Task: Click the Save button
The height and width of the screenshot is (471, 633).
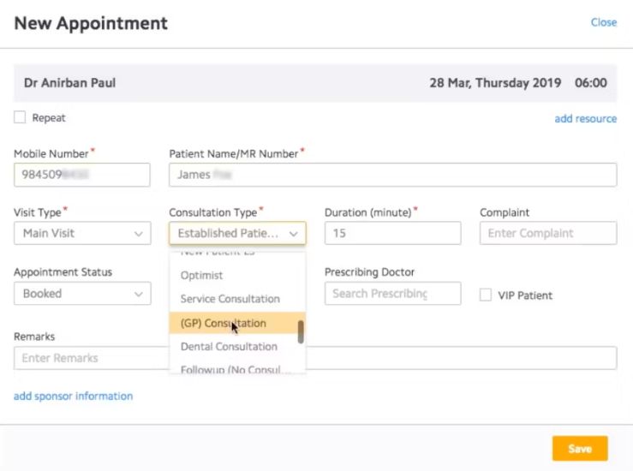Action: click(580, 449)
